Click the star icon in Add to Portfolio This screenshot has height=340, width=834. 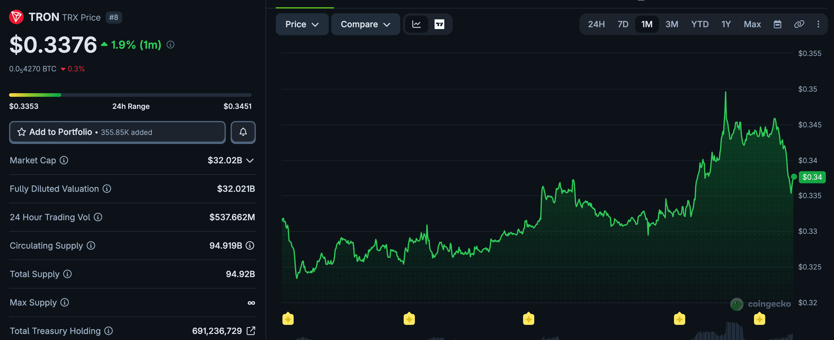[22, 132]
